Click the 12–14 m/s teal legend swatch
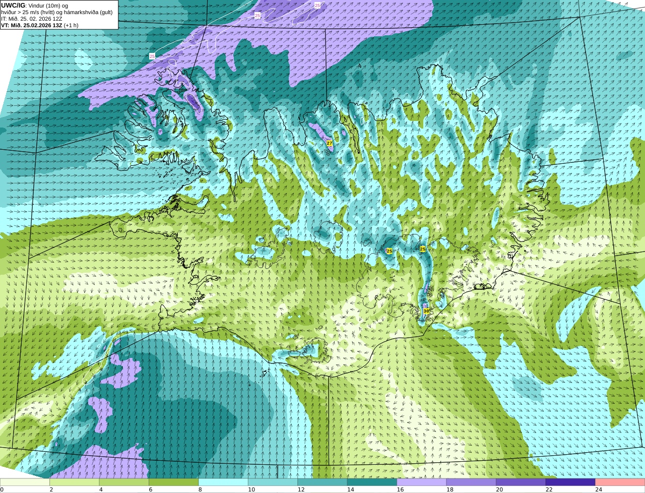Screen dimensions: 645x493 [322, 482]
